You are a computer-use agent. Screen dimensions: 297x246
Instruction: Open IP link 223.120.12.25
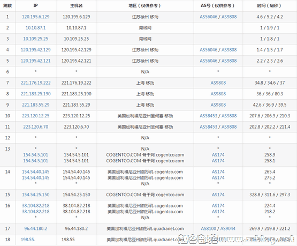36,116
